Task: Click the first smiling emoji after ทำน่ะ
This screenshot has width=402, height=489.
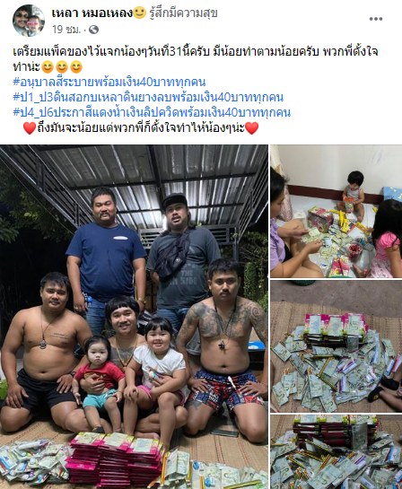Action: click(x=48, y=67)
